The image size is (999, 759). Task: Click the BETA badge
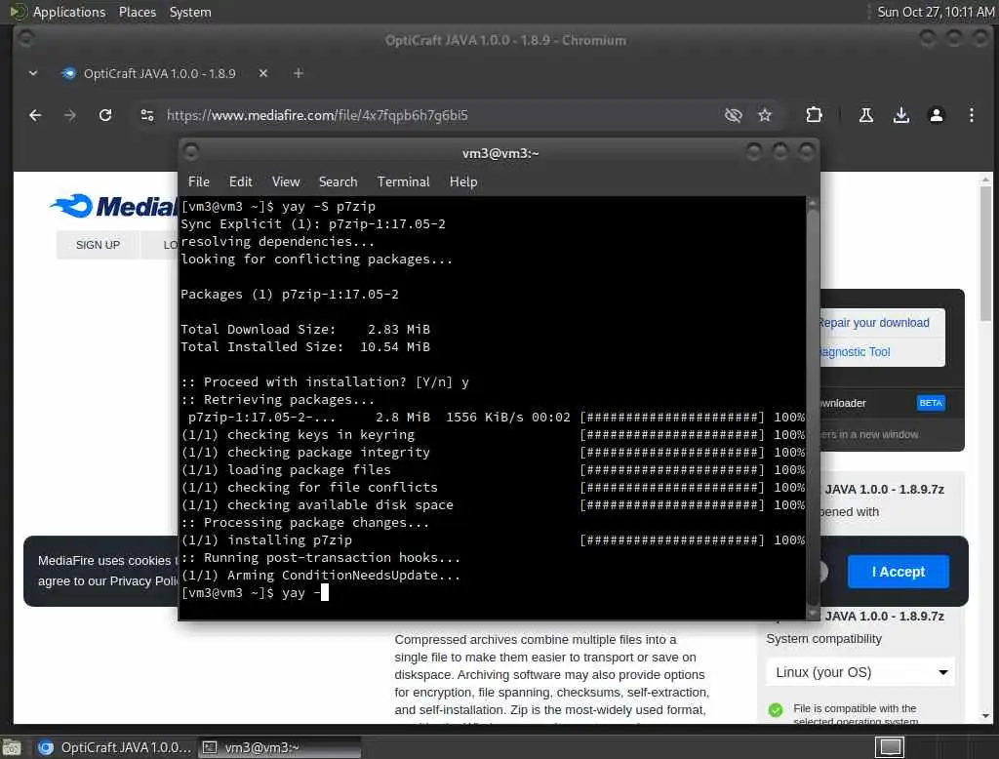point(930,403)
